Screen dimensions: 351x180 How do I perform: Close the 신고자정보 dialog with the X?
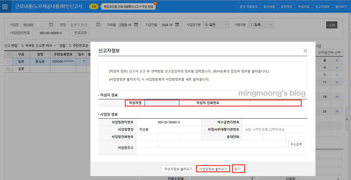click(305, 51)
